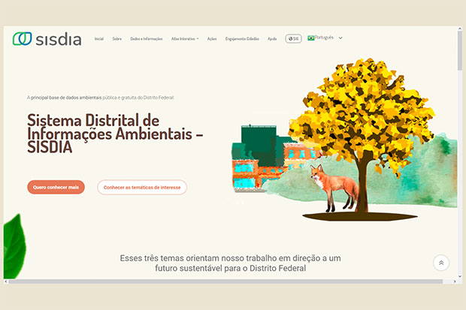Click the SISDIA logo
Viewport: 466px width, 310px height.
tap(47, 39)
